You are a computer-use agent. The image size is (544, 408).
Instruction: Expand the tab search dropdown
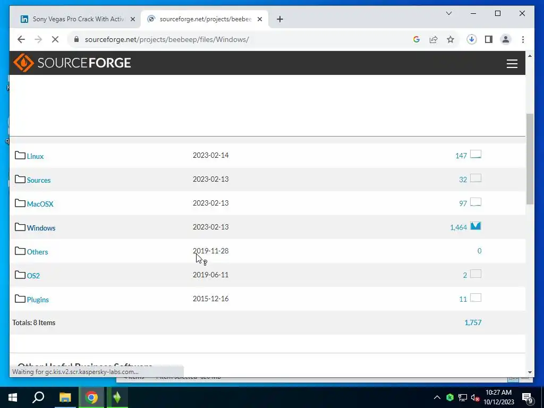point(448,13)
